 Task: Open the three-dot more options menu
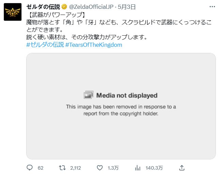click(212, 7)
